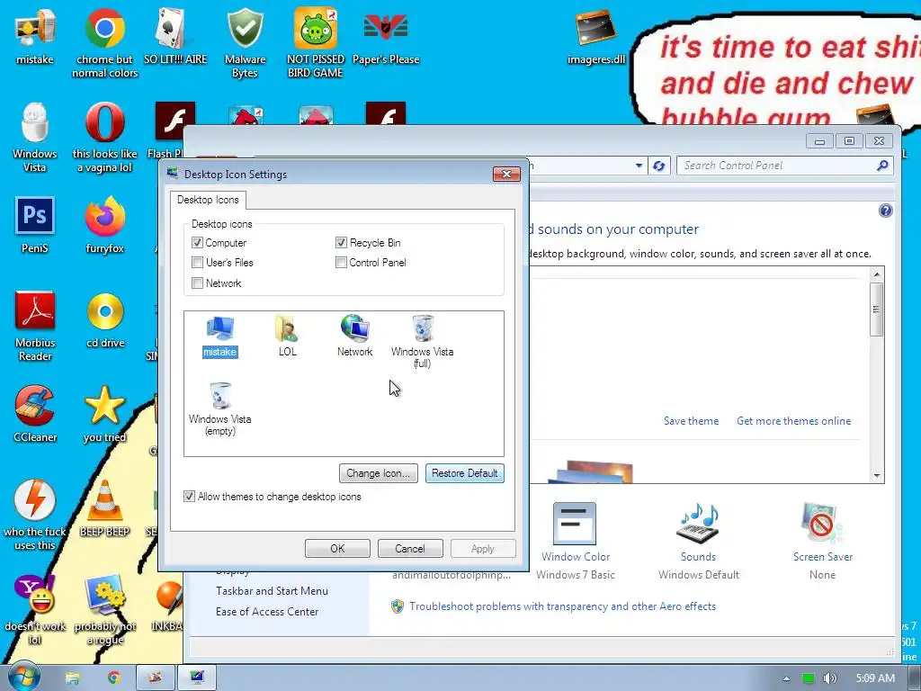Open Window Color settings
Viewport: 921px width, 691px height.
coord(575,541)
